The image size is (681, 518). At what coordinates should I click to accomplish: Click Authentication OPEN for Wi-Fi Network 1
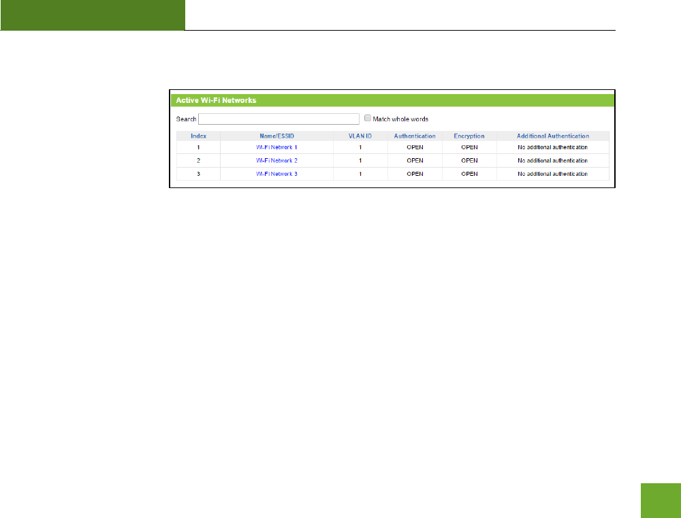click(x=415, y=147)
